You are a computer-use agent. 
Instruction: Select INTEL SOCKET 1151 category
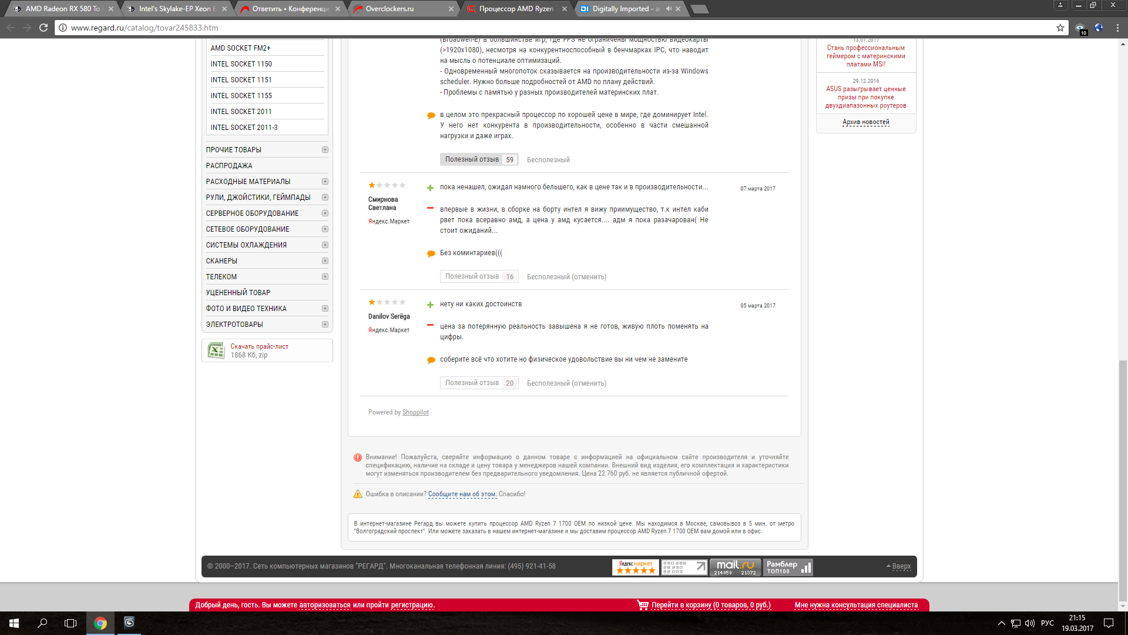pos(241,80)
